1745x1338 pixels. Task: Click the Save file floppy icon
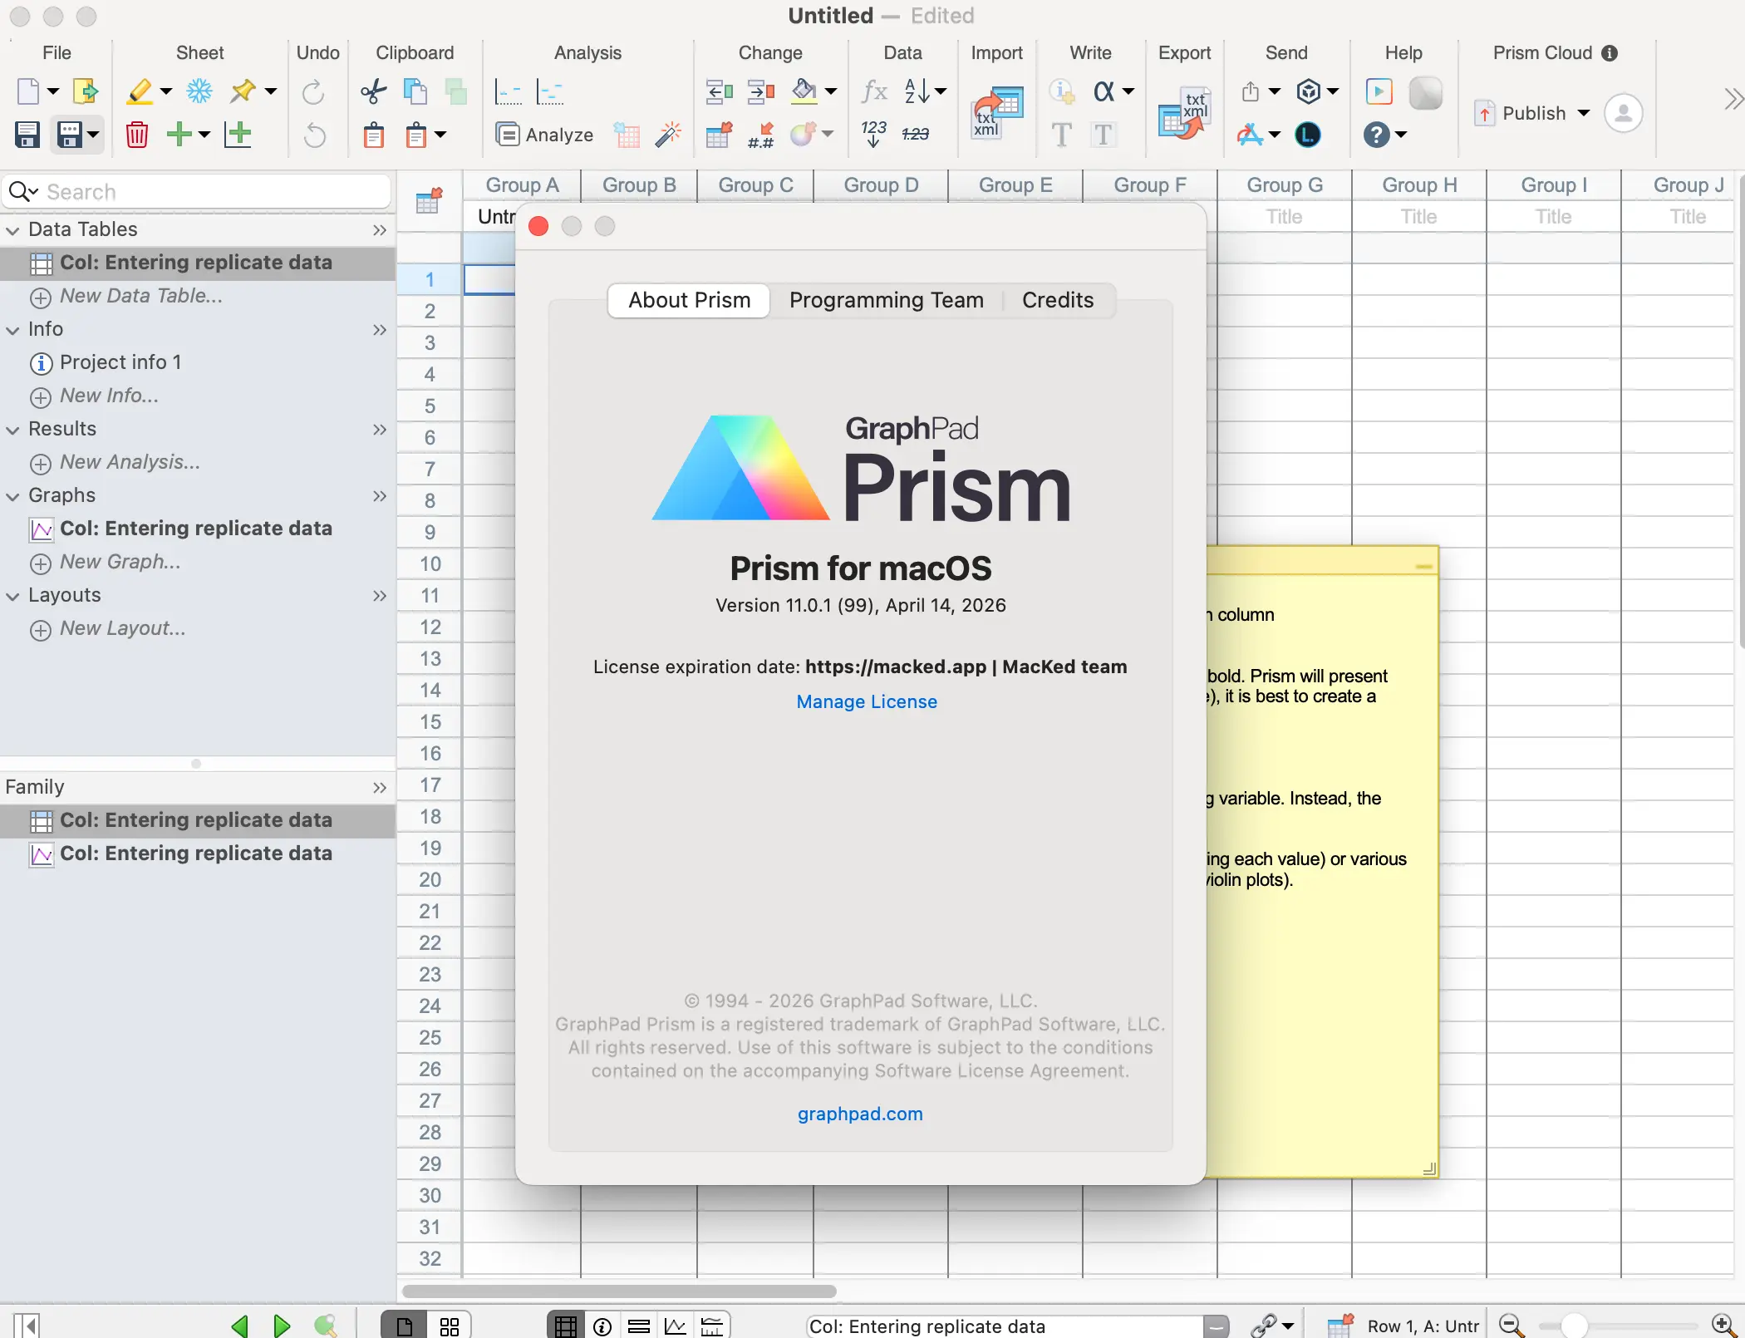[27, 135]
